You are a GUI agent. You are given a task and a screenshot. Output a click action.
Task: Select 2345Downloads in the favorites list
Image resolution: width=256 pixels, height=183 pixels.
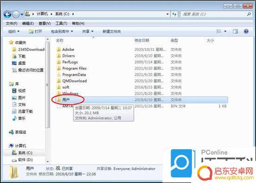29,49
